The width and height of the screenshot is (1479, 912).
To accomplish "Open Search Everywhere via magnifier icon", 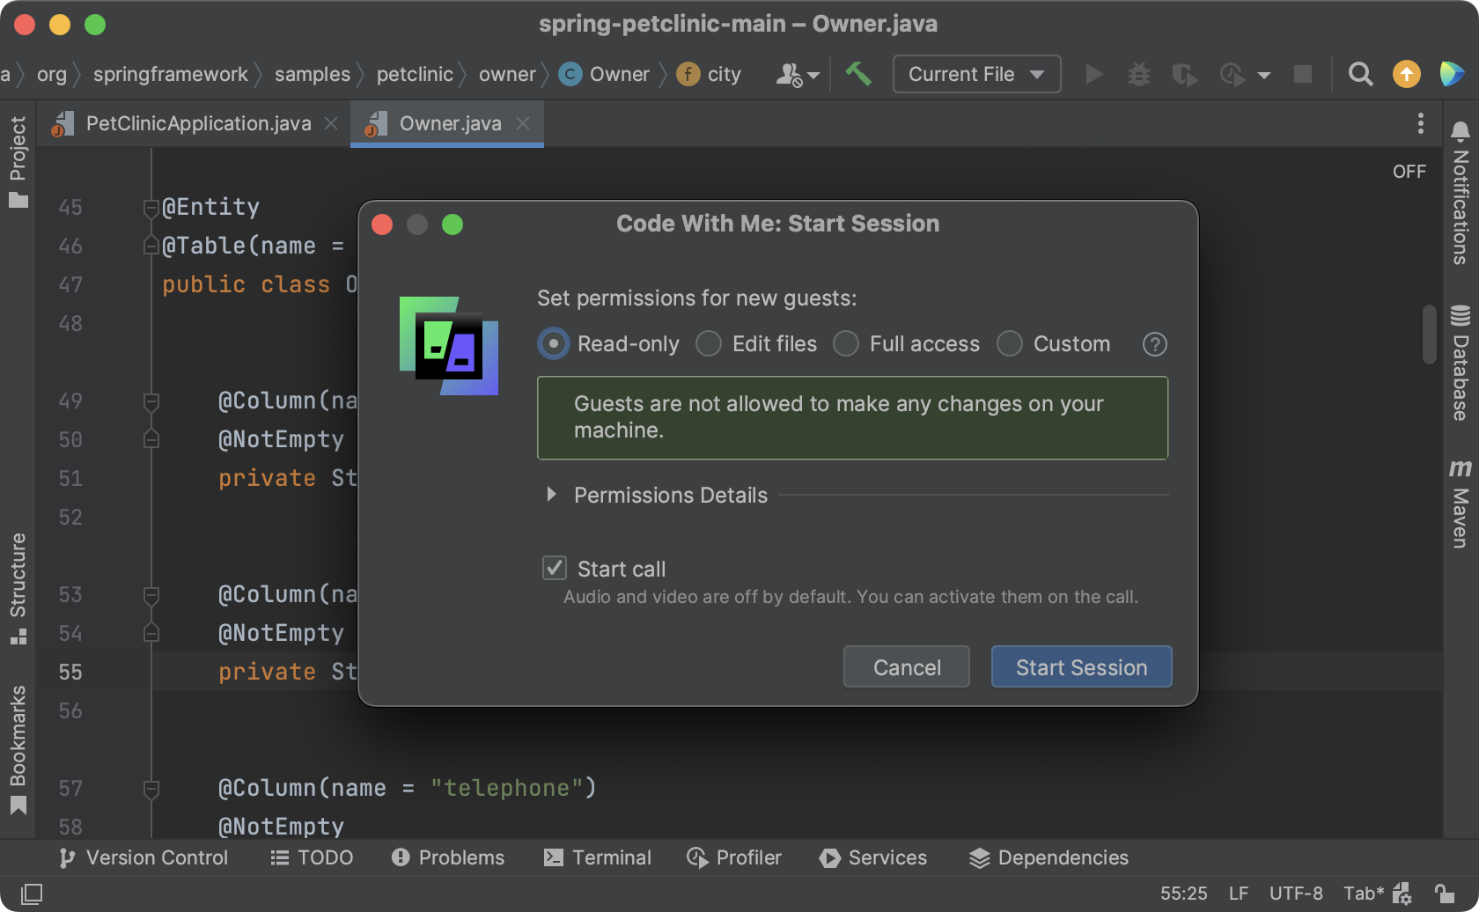I will click(x=1360, y=74).
